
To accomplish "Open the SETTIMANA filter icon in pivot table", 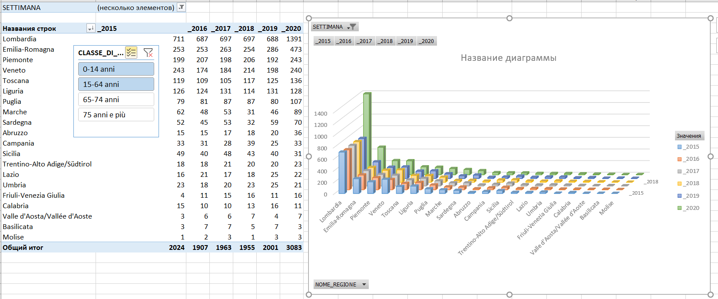I will tap(181, 7).
